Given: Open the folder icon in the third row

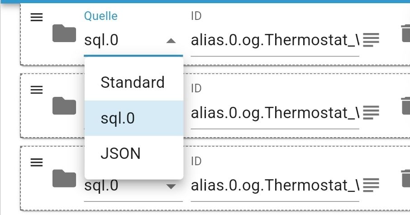Looking at the screenshot, I should 64,178.
